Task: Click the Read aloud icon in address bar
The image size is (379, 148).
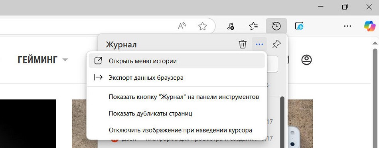Action: click(x=182, y=26)
